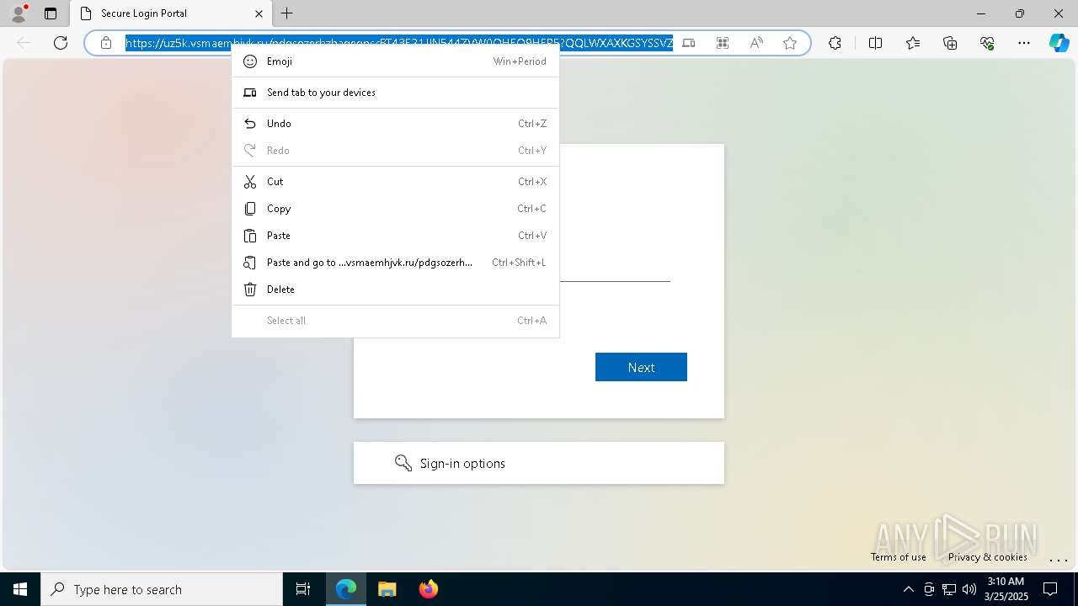The image size is (1078, 606).
Task: Click Microsoft Edge taskbar icon
Action: [346, 589]
